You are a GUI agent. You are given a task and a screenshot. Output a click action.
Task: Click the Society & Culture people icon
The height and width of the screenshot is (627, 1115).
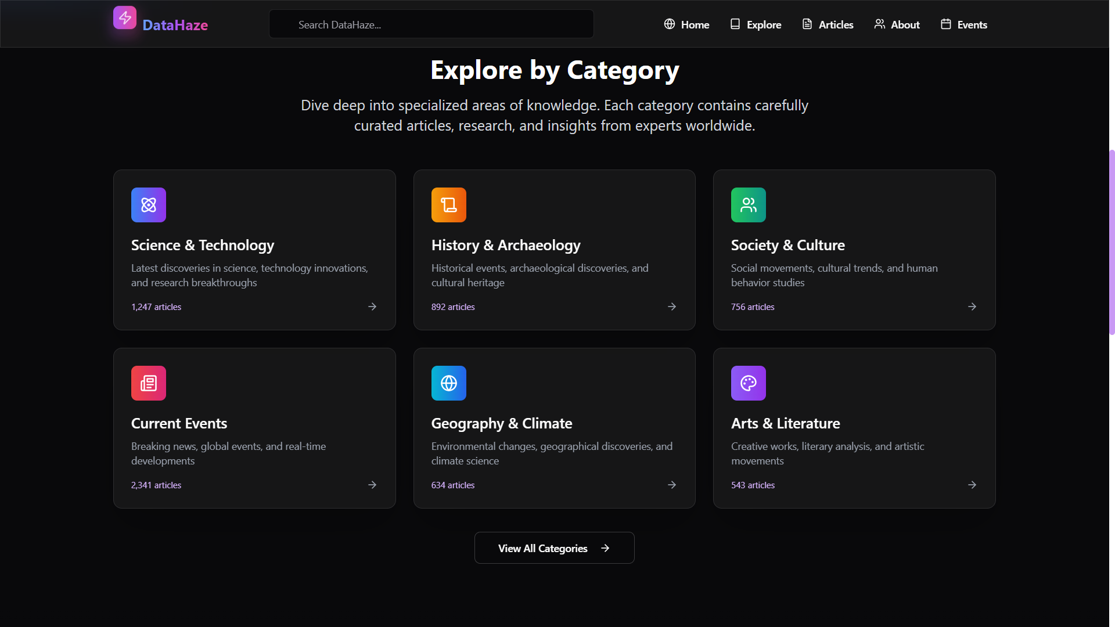(748, 205)
